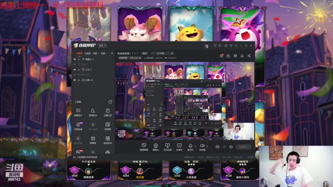Click the FPS:60 readout in status bar
This screenshot has height=187, width=333.
tap(200, 157)
